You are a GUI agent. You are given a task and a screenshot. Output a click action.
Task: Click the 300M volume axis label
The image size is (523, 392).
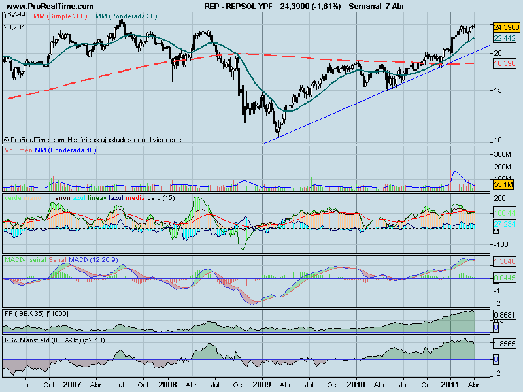coord(502,154)
